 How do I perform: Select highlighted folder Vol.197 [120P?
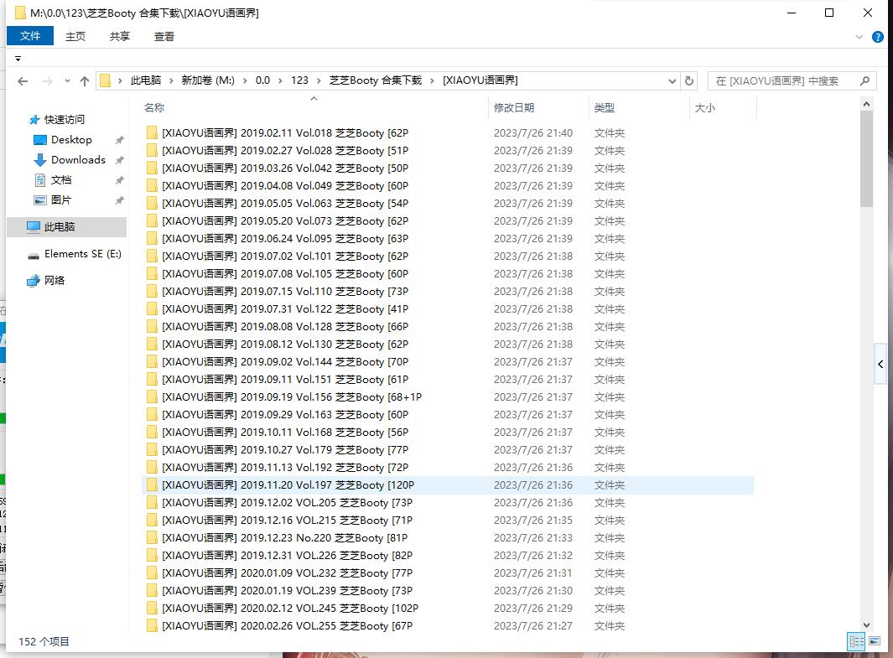(x=448, y=485)
